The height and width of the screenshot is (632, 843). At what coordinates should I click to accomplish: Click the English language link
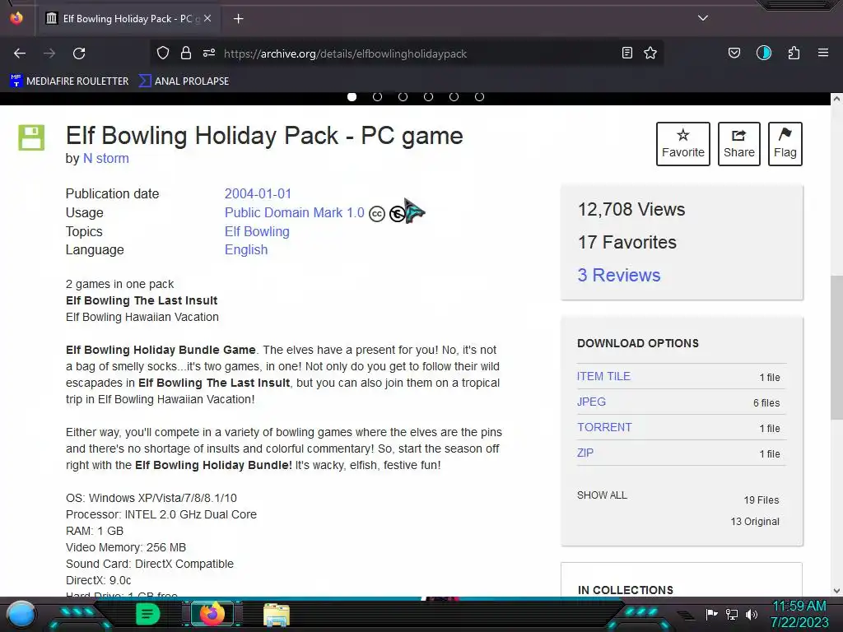(246, 250)
